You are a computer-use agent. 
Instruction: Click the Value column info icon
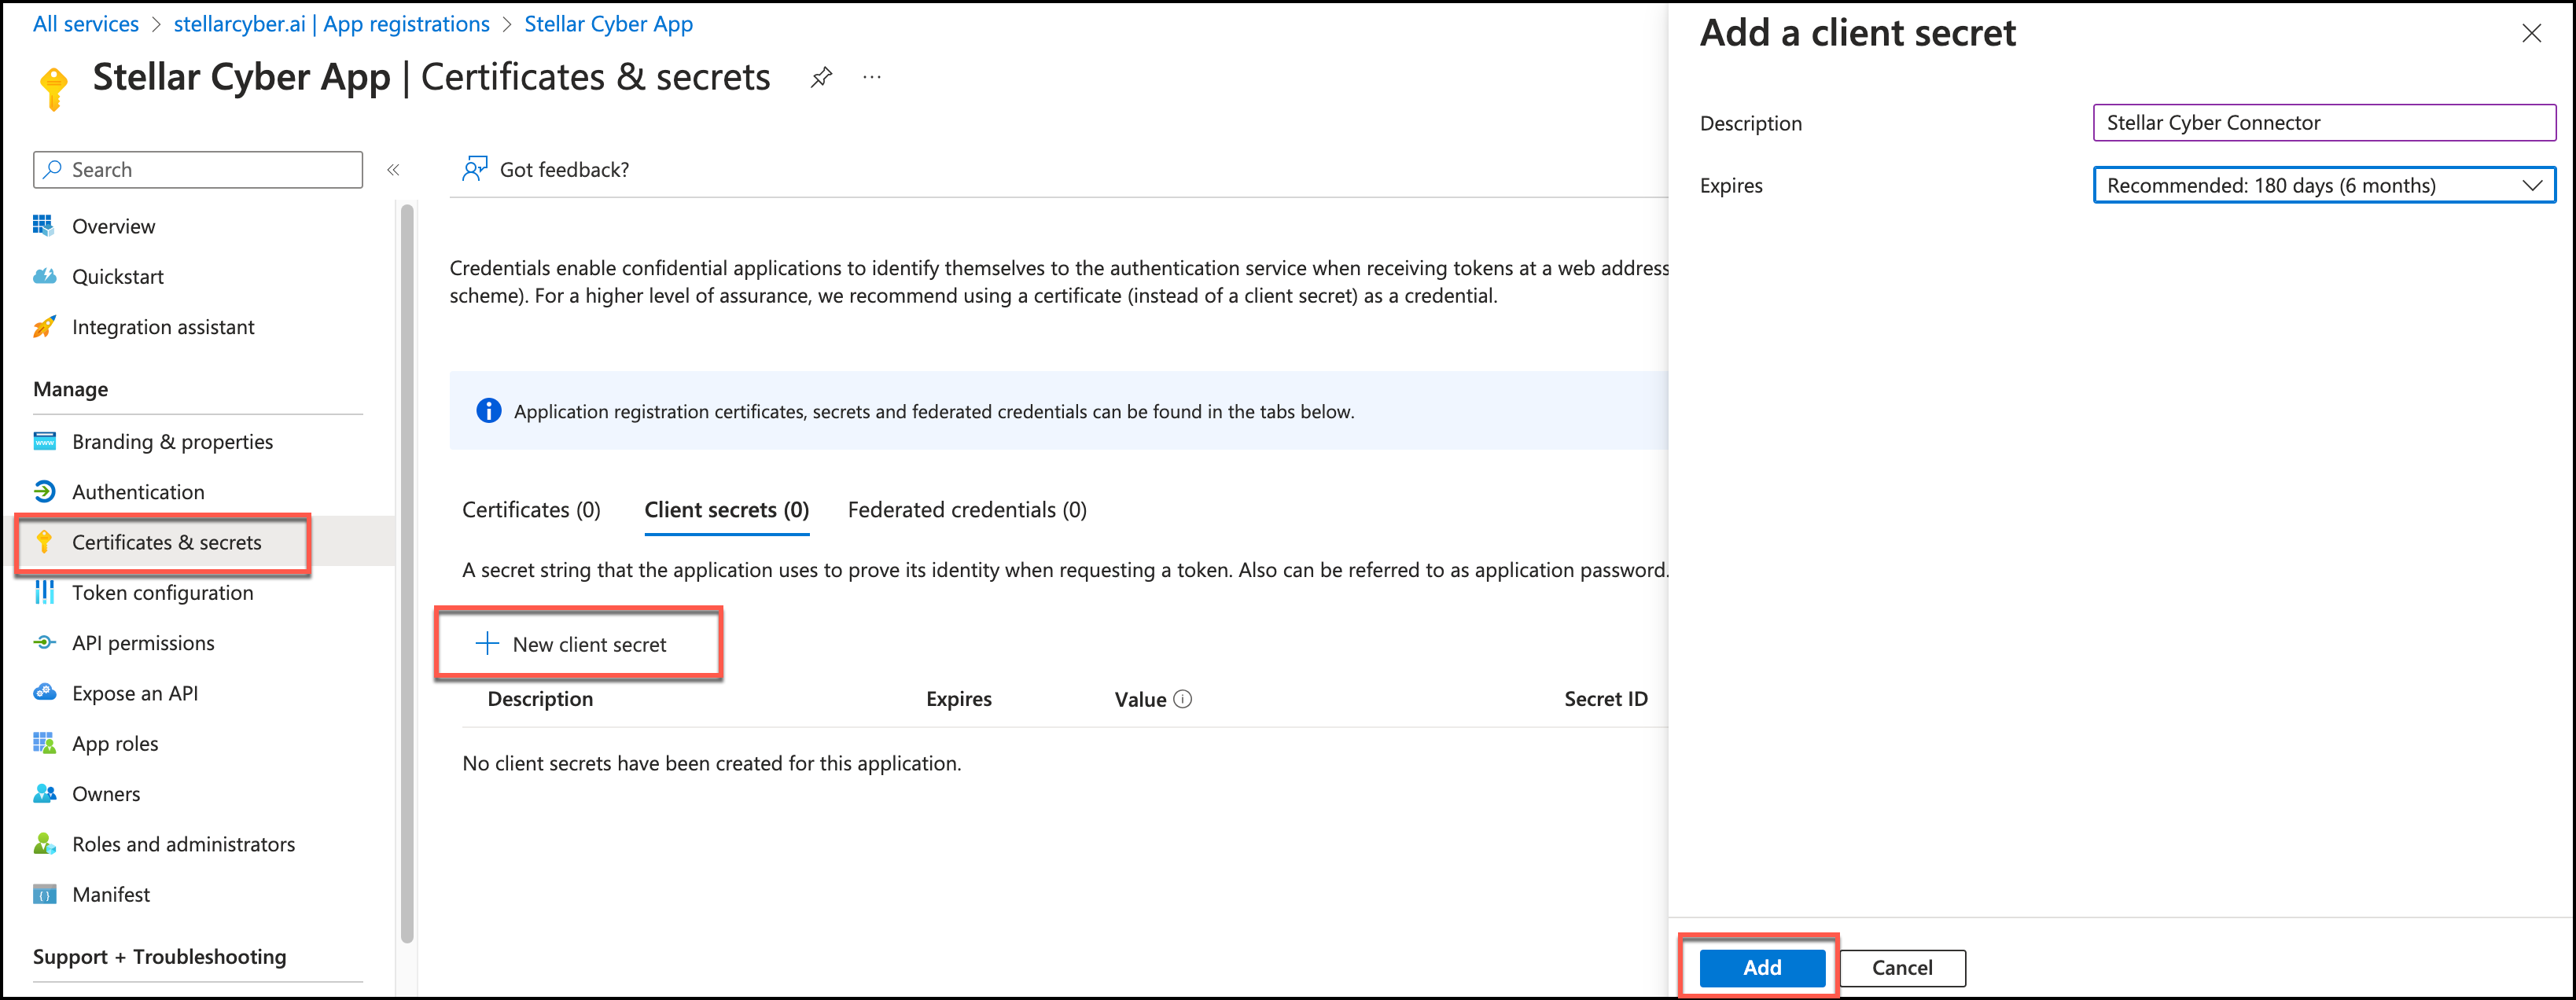click(x=1182, y=699)
